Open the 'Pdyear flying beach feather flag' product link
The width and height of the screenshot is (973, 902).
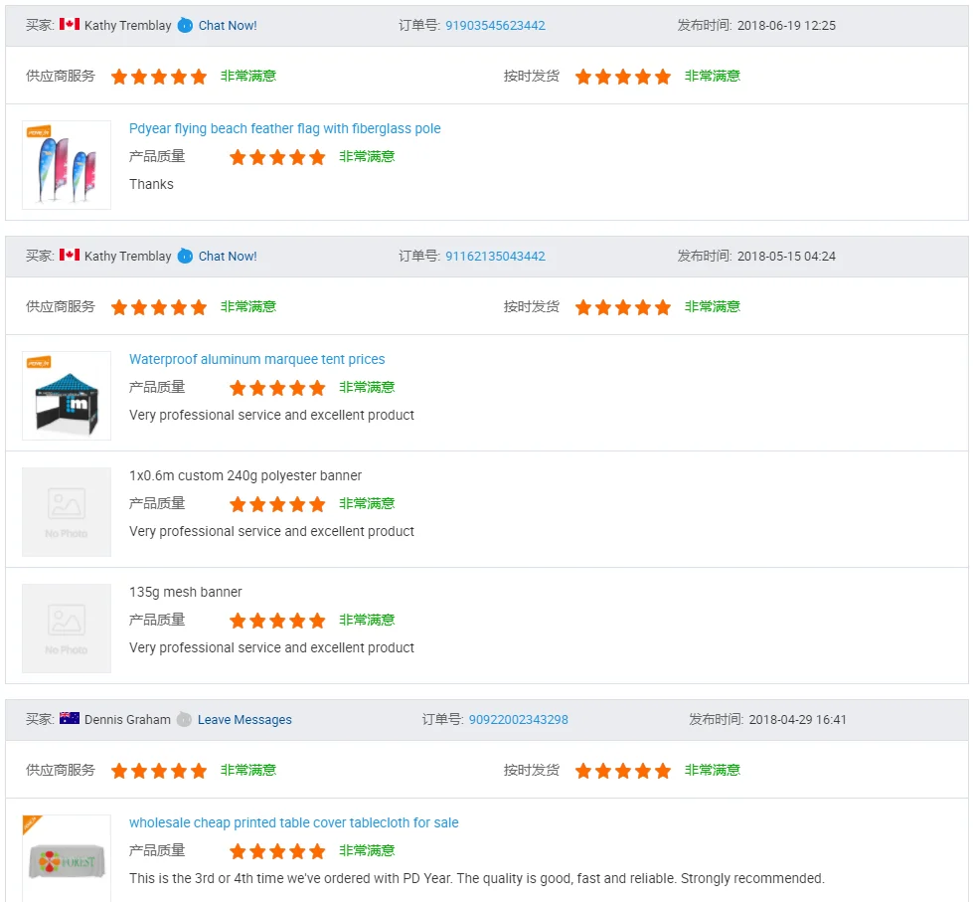[x=284, y=129]
